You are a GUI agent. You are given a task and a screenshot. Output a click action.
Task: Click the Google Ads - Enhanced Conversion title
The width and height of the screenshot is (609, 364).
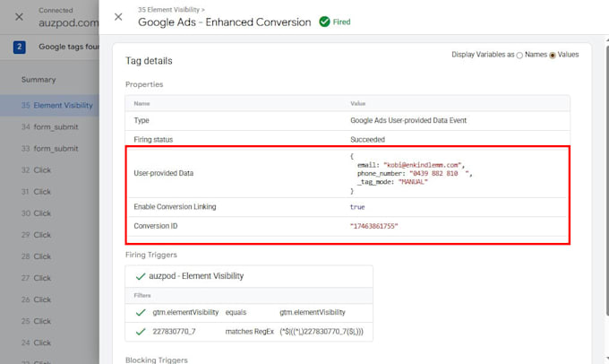pos(225,22)
